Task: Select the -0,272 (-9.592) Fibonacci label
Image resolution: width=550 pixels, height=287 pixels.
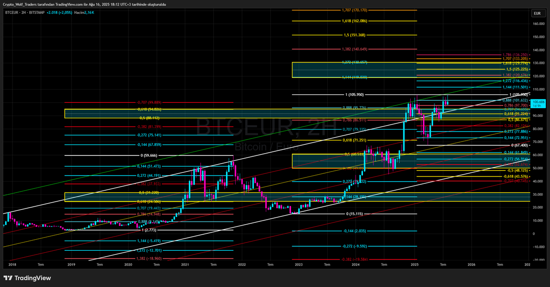Action: (355, 246)
